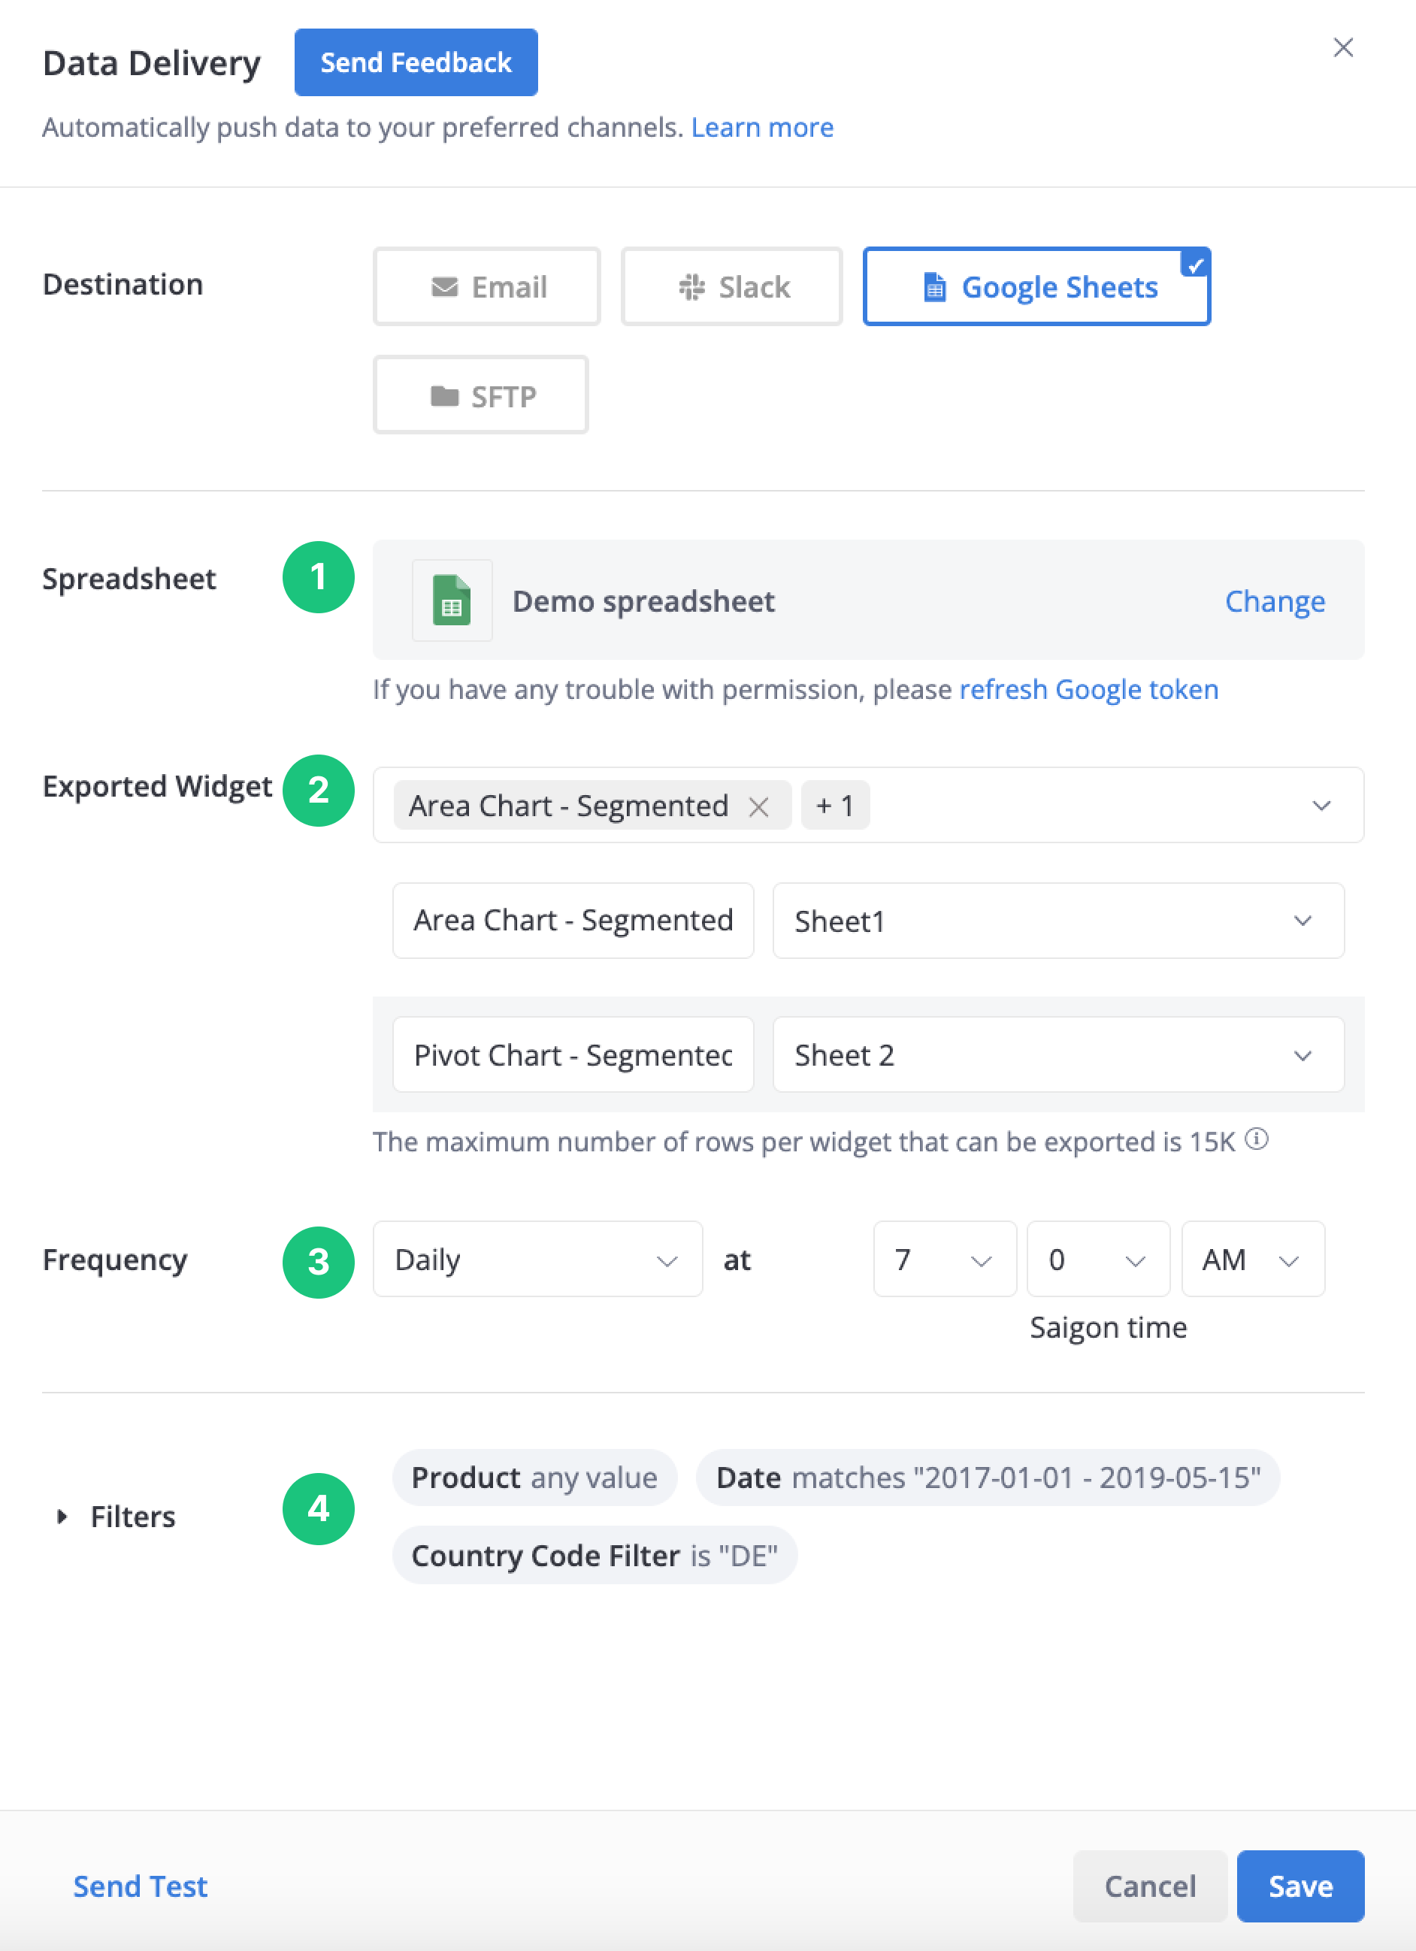This screenshot has height=1951, width=1416.
Task: Click the Google Sheets spreadsheet file icon
Action: coord(452,600)
